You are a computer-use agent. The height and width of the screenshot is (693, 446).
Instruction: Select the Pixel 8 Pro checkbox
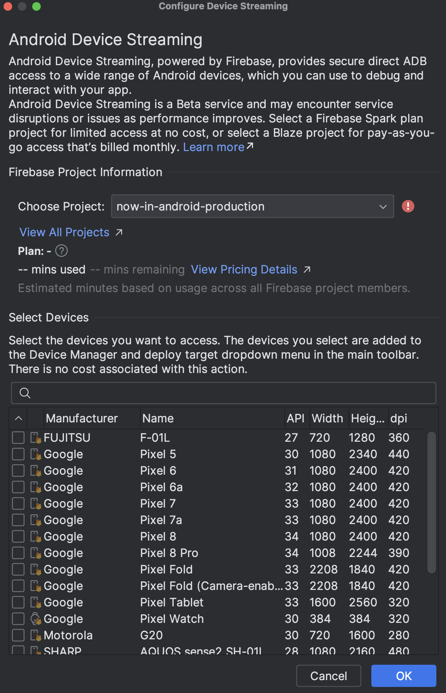point(18,553)
